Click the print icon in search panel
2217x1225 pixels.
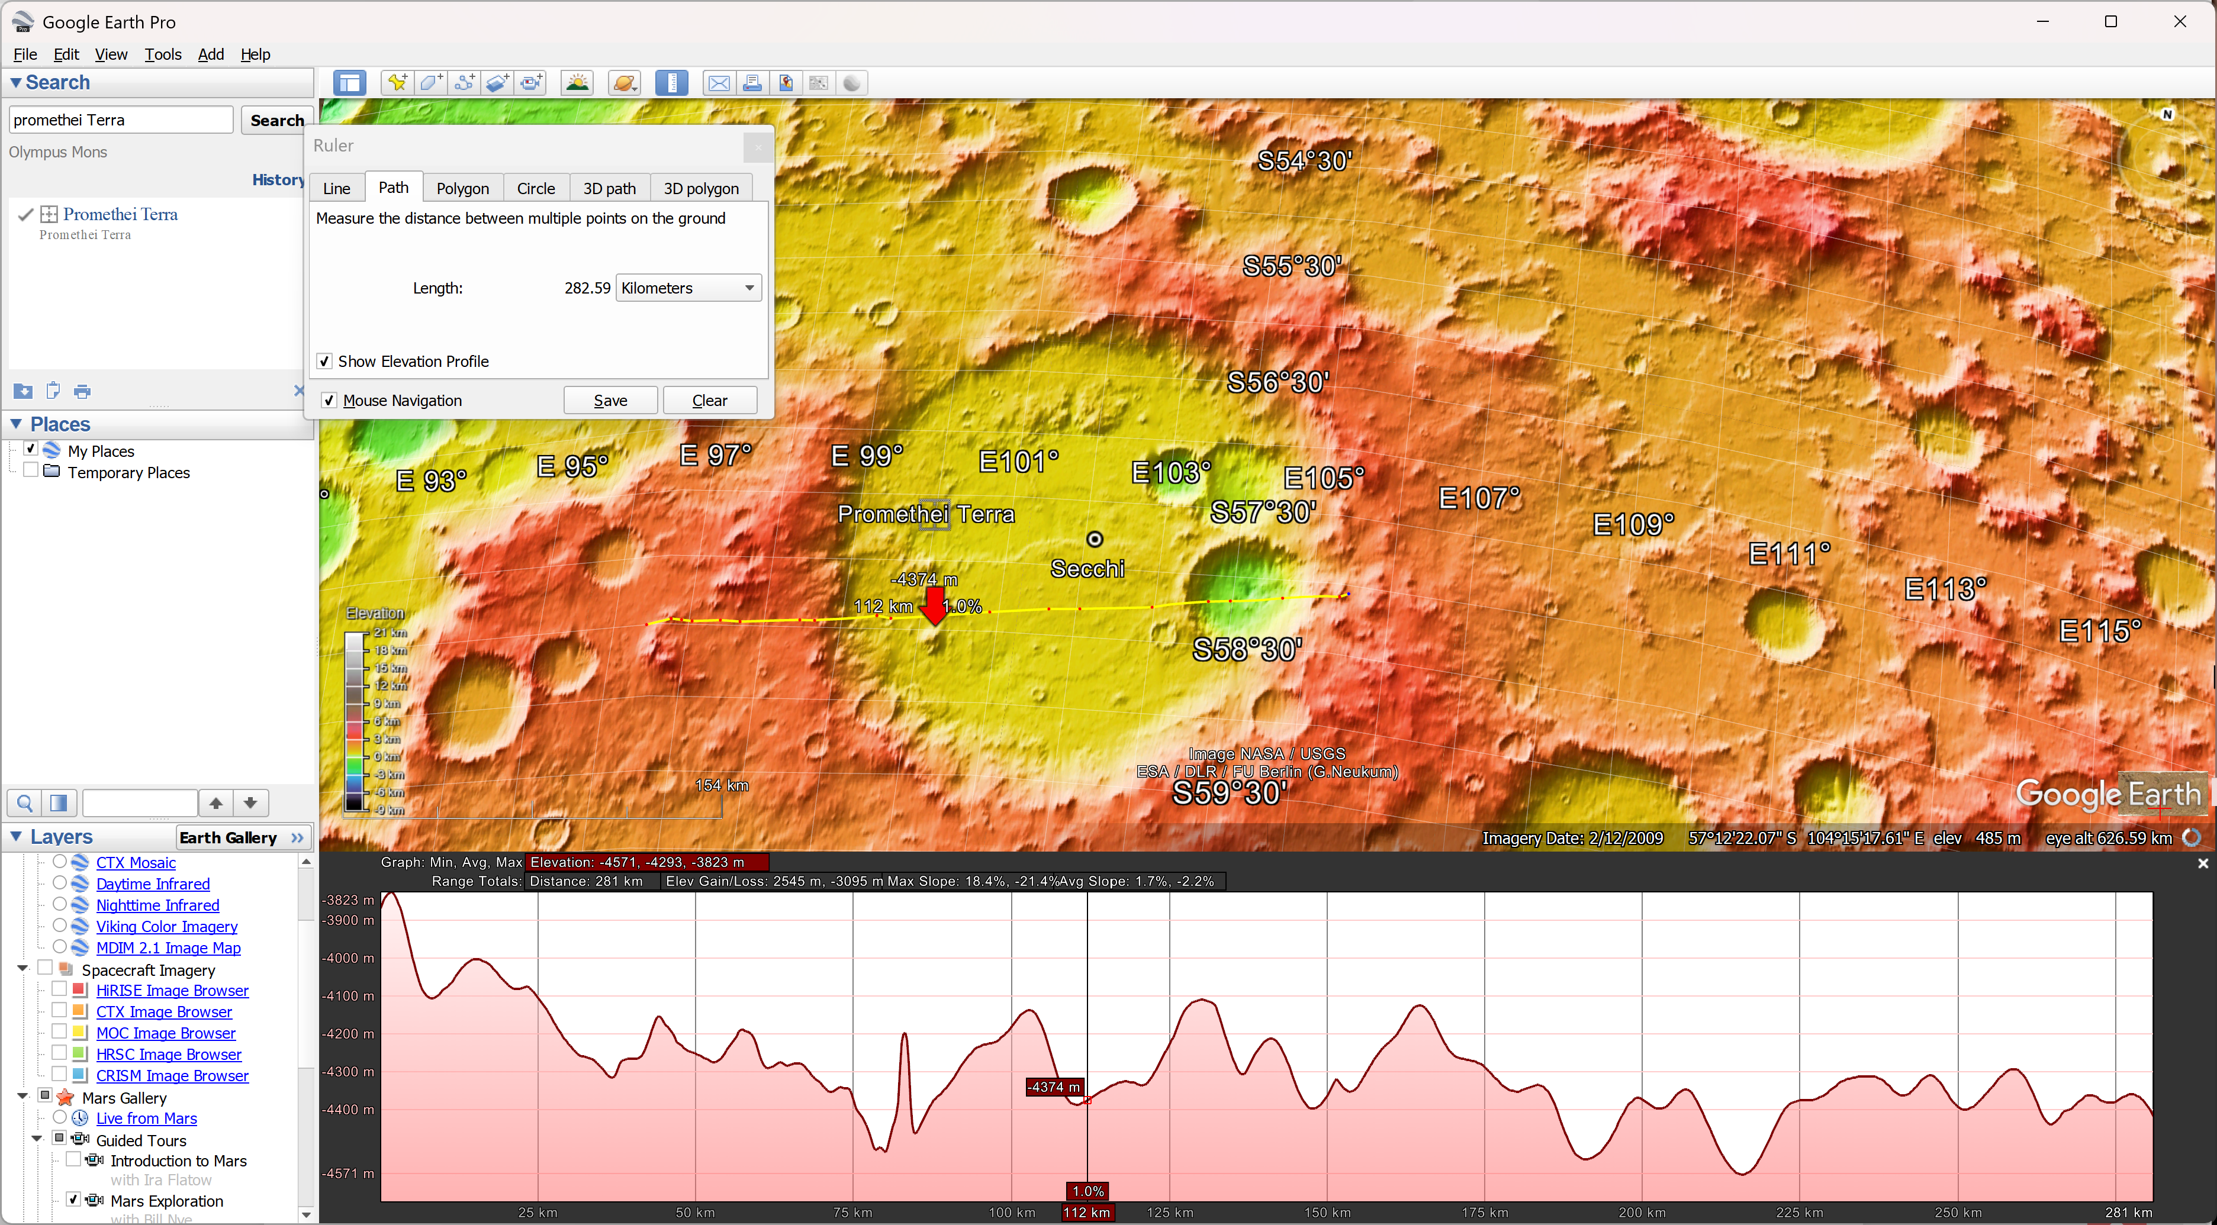point(82,391)
